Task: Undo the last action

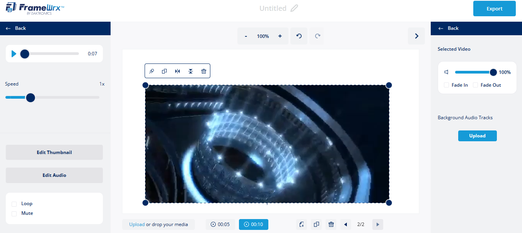Action: pos(299,36)
